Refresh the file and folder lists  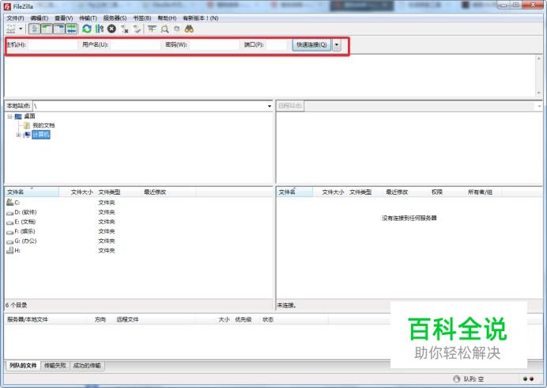tap(86, 29)
